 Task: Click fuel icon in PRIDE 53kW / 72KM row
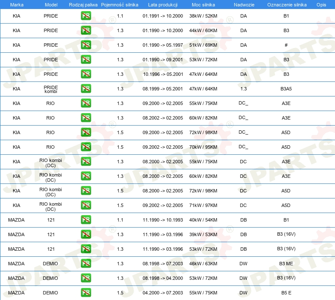tap(86, 60)
